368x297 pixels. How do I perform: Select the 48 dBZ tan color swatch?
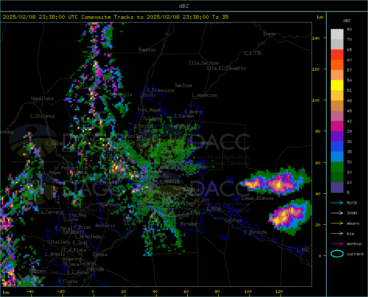(337, 106)
